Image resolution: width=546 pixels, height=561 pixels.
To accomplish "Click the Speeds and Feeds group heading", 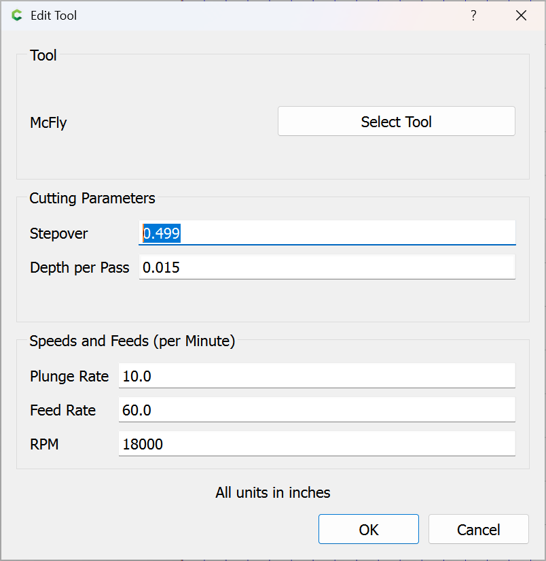I will (x=132, y=341).
